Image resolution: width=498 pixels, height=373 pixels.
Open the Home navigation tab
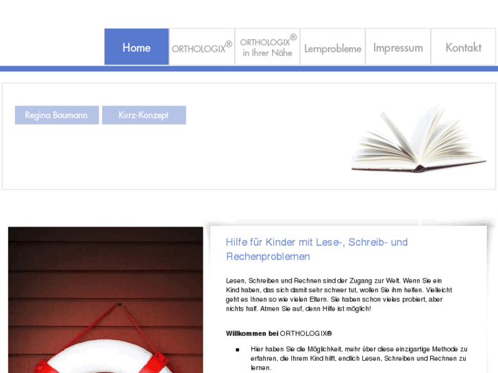point(136,47)
